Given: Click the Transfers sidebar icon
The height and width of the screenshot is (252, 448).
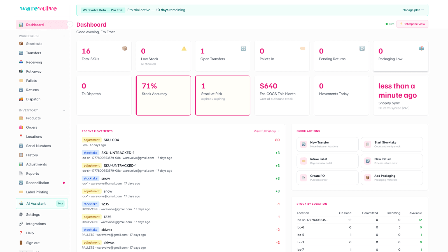Looking at the screenshot, I should [21, 53].
